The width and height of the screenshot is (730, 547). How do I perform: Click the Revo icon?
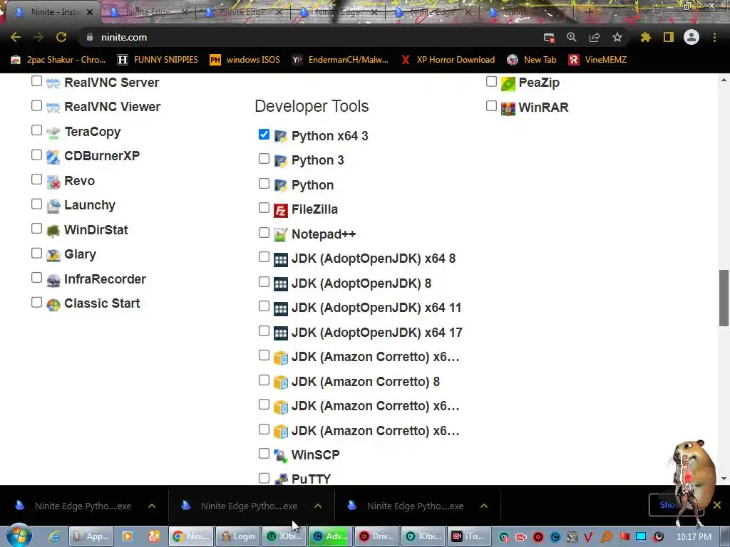pyautogui.click(x=53, y=182)
